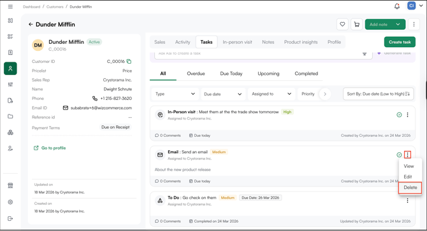
Task: Click the Create task button
Action: 400,42
